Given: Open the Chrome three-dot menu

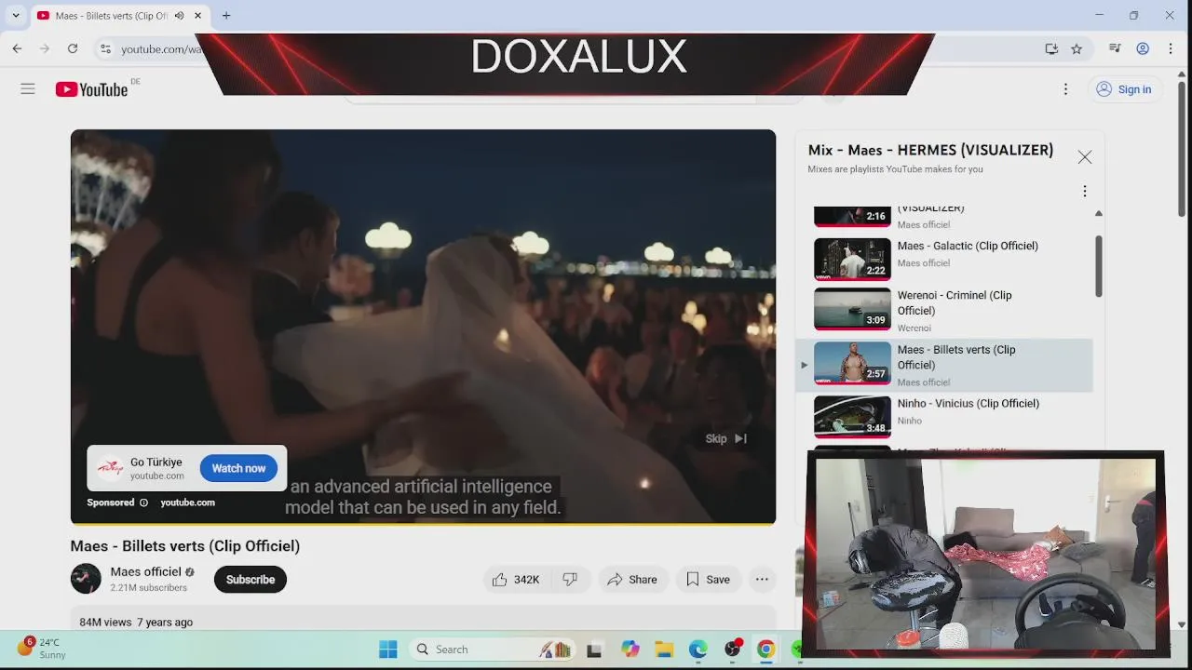Looking at the screenshot, I should tap(1171, 48).
